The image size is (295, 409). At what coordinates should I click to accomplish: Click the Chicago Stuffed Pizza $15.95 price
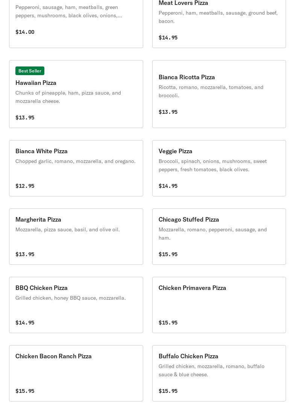click(168, 254)
